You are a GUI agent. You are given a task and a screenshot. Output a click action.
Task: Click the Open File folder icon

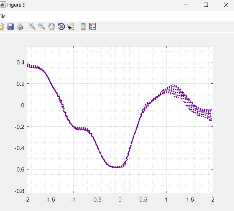tap(1, 27)
